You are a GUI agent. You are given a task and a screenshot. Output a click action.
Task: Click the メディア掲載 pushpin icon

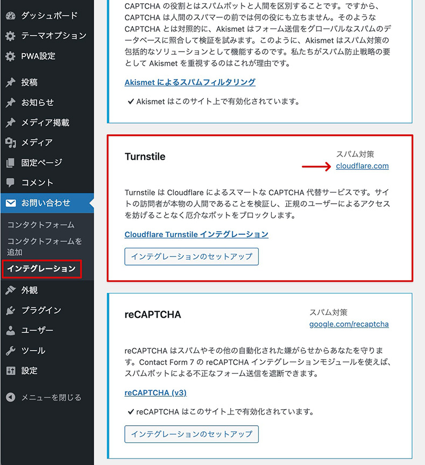click(x=10, y=123)
